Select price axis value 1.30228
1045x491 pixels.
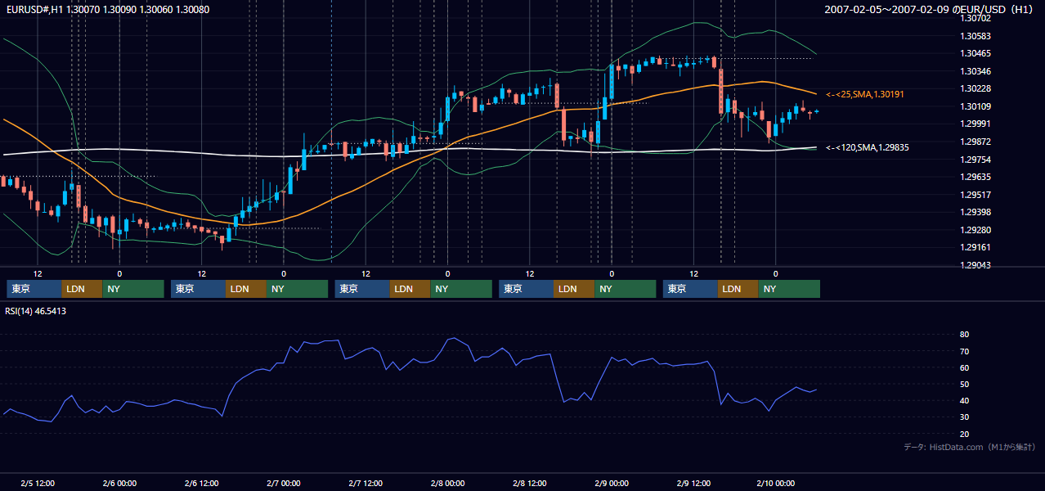975,88
